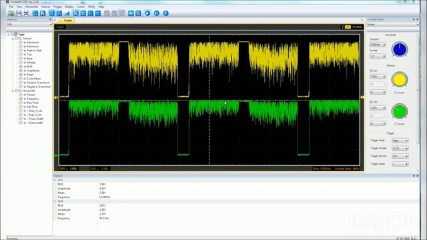Select the pointer cursor tool icon

[75, 13]
